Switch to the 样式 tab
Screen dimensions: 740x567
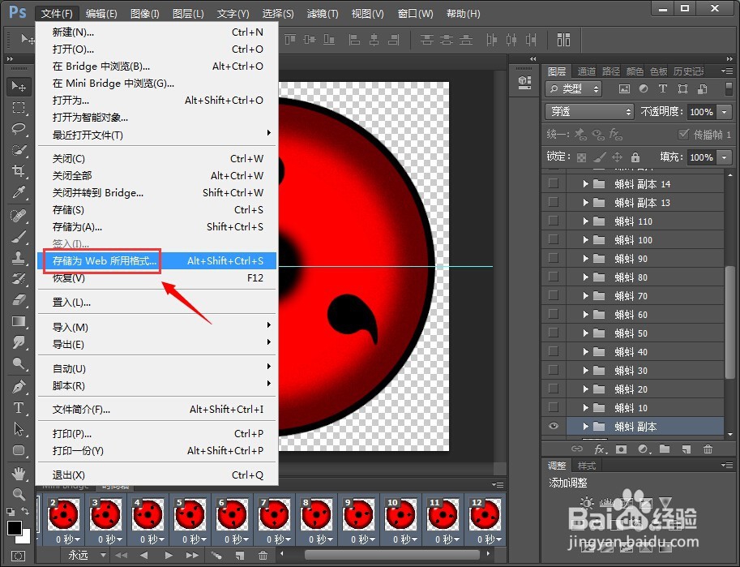click(x=587, y=466)
